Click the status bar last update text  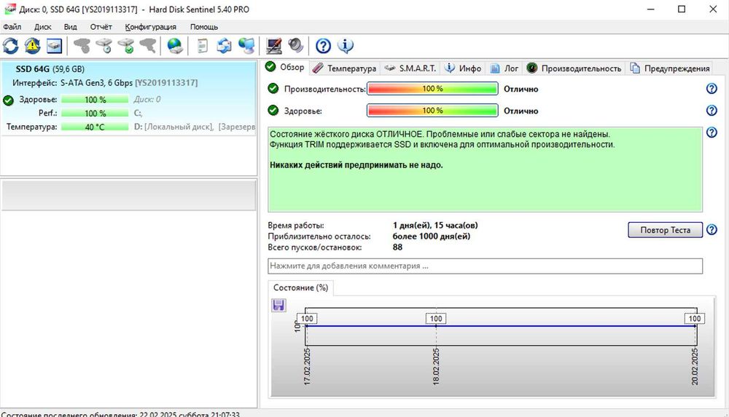(x=120, y=414)
